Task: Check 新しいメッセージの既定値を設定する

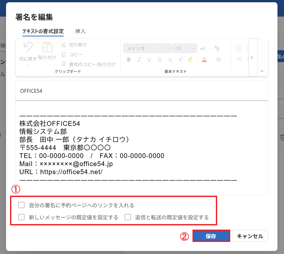Action: click(21, 217)
